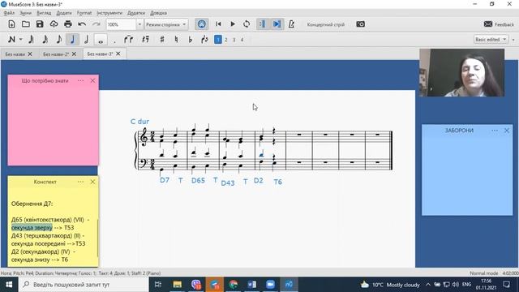Screen dimensions: 519x292
Task: Select quarter note duration
Action: (72, 40)
